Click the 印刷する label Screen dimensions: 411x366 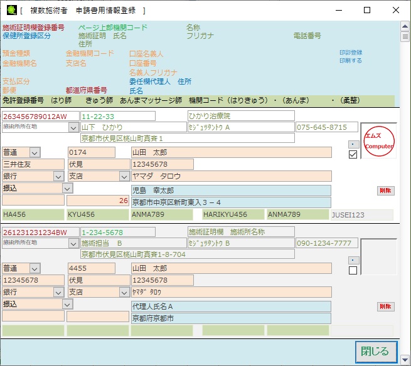(x=351, y=61)
